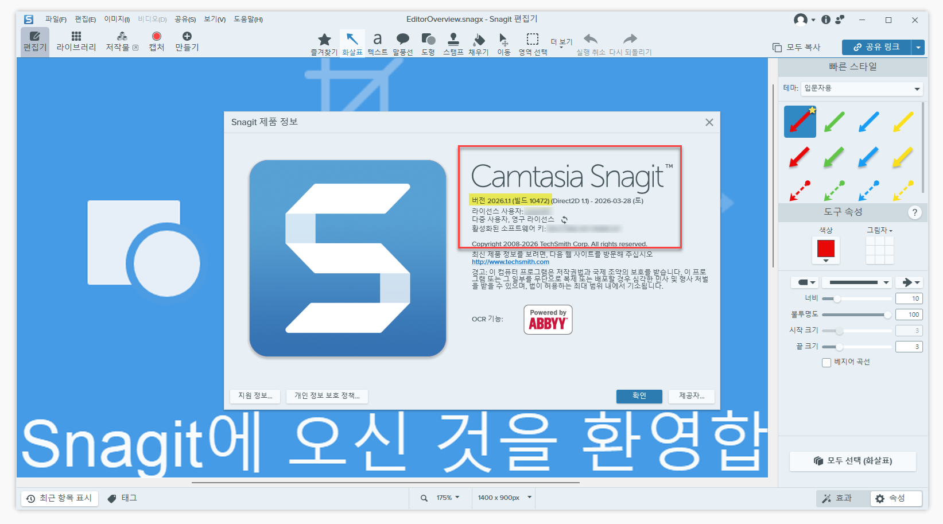Click the 태그 (Tag) button
The height and width of the screenshot is (524, 943).
coord(122,498)
